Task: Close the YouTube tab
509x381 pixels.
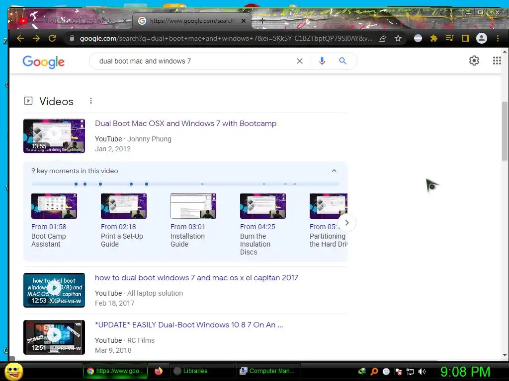Action: (x=125, y=21)
